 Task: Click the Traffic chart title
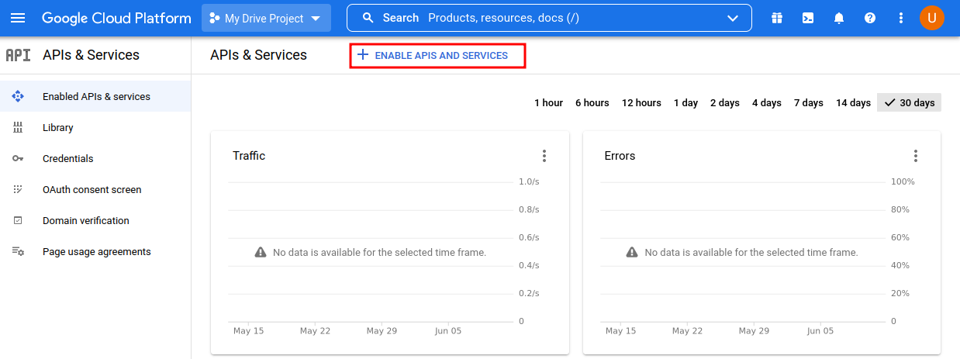click(249, 156)
